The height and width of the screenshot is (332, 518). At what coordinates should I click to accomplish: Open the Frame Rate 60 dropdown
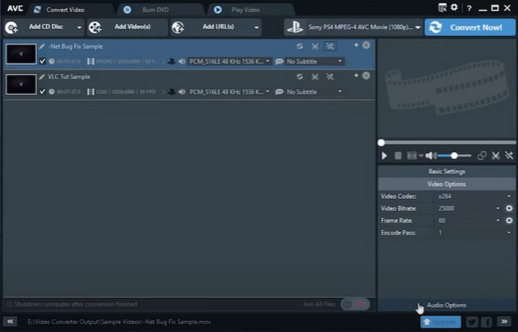click(x=469, y=220)
